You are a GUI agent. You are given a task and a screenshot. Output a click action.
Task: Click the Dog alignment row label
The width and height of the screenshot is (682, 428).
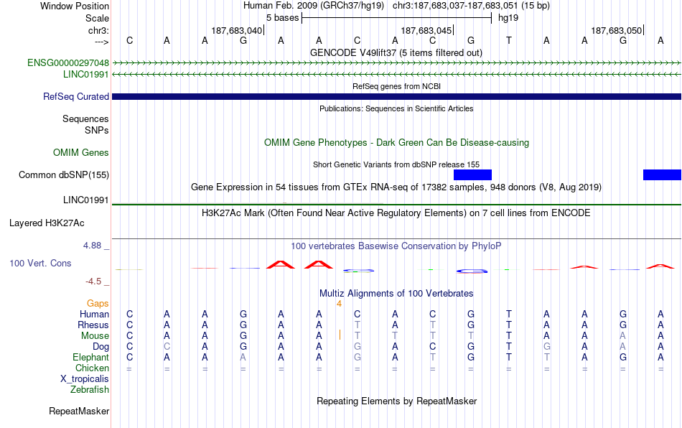[x=101, y=347]
